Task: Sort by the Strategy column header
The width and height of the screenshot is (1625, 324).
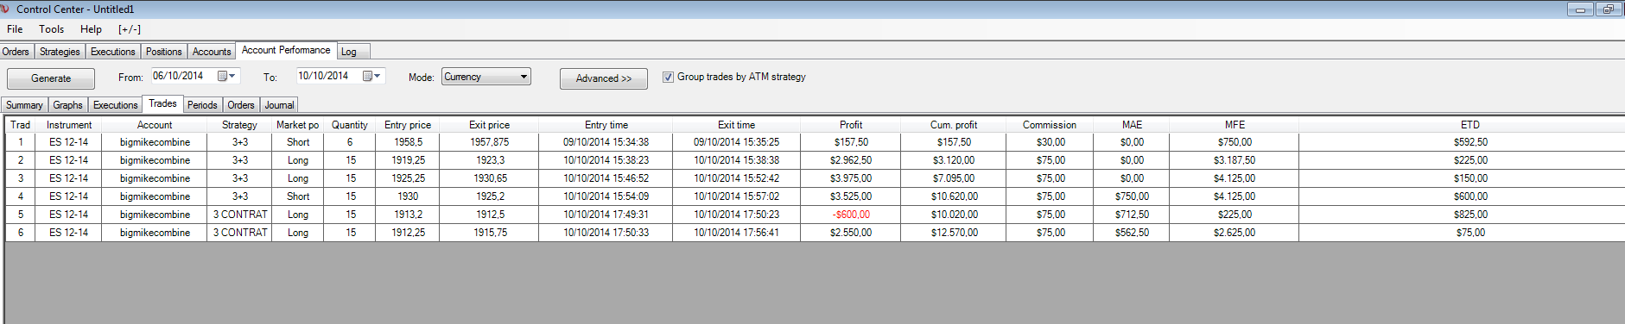Action: pos(239,125)
